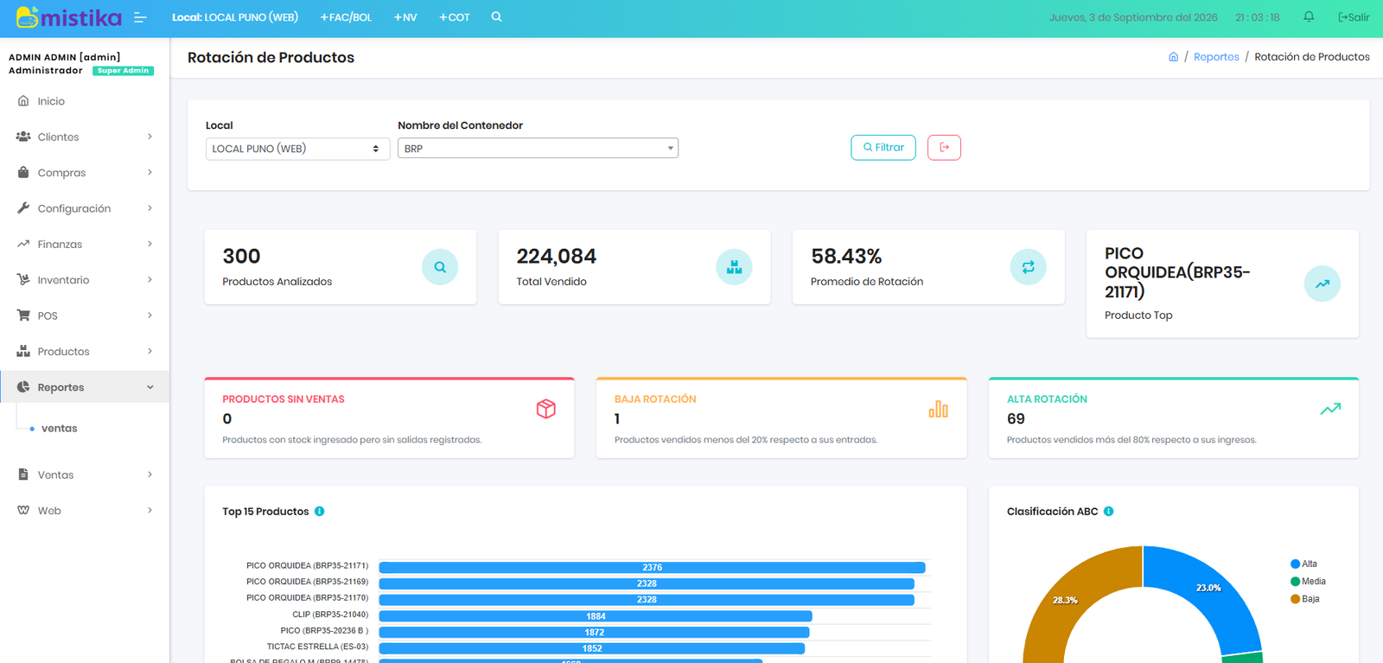Click Local: LOCAL PUNO (WEB) in header

click(235, 17)
